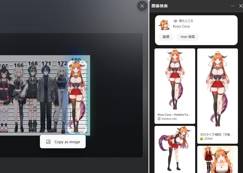Open the hololive.wiki source link

point(169,119)
